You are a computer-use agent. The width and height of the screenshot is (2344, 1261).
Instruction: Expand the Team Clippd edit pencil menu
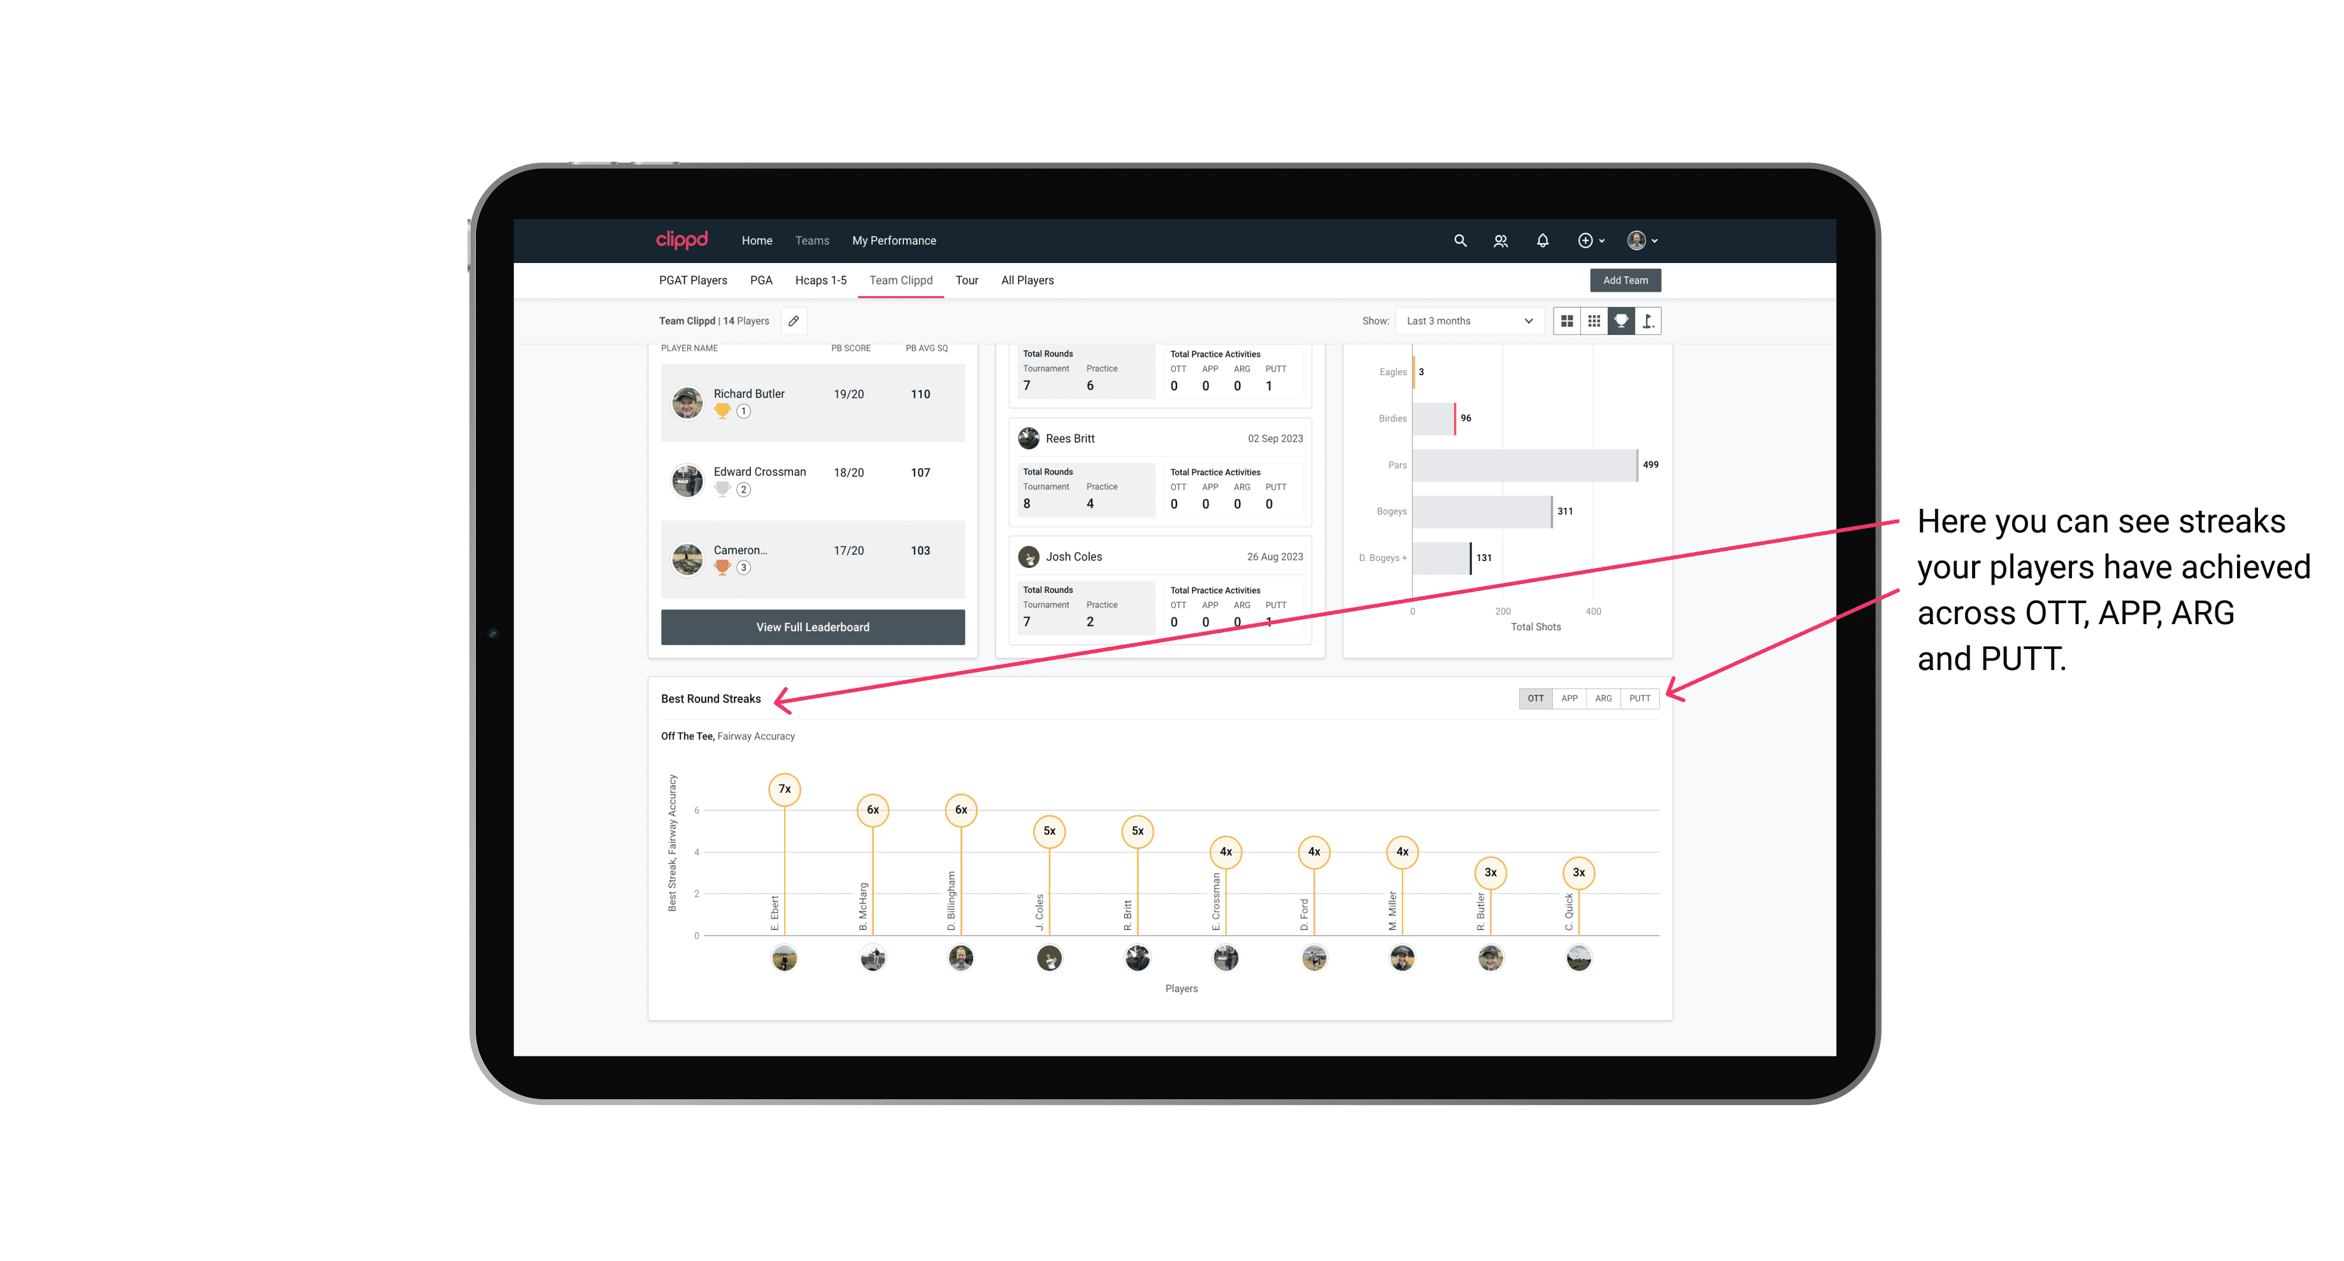[x=792, y=322]
